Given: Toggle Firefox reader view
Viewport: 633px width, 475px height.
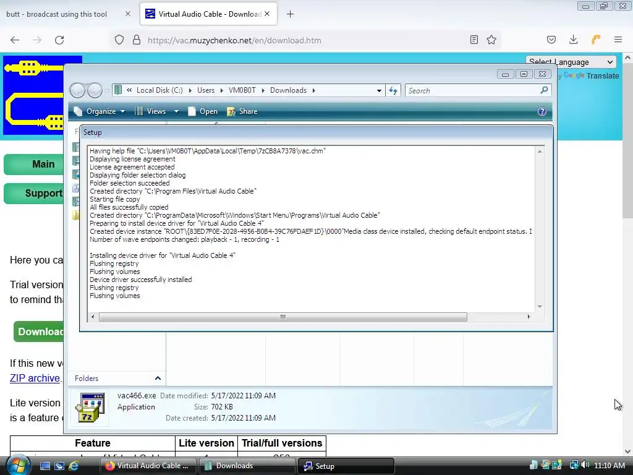Looking at the screenshot, I should (474, 40).
